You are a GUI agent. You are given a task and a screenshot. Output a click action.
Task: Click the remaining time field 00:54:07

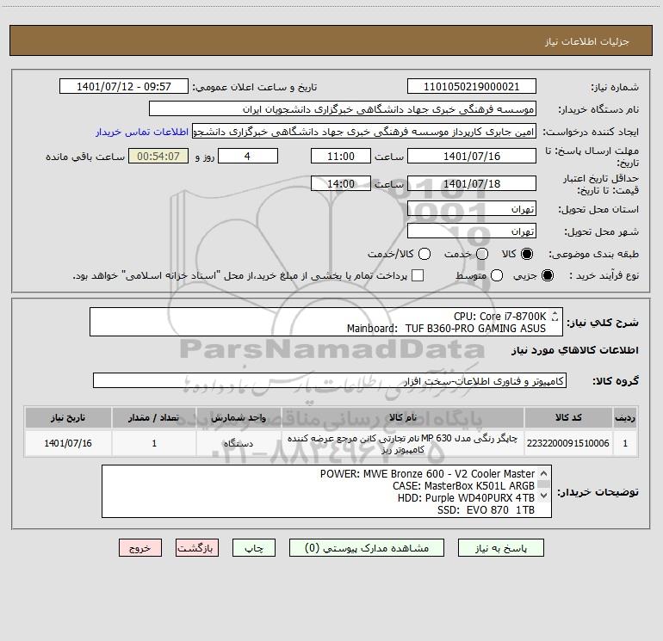point(158,156)
